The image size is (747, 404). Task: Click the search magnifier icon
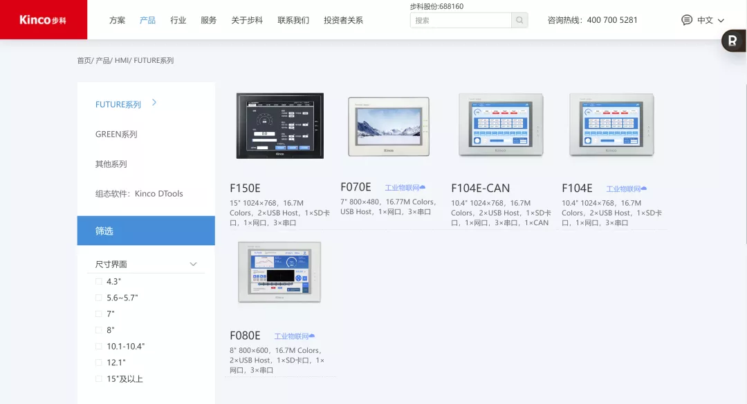click(519, 20)
